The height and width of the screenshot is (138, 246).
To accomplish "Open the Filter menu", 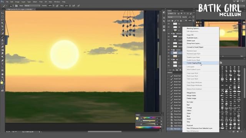I will coord(41,2).
